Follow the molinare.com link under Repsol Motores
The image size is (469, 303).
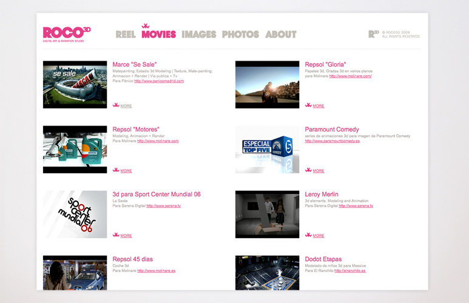click(158, 141)
